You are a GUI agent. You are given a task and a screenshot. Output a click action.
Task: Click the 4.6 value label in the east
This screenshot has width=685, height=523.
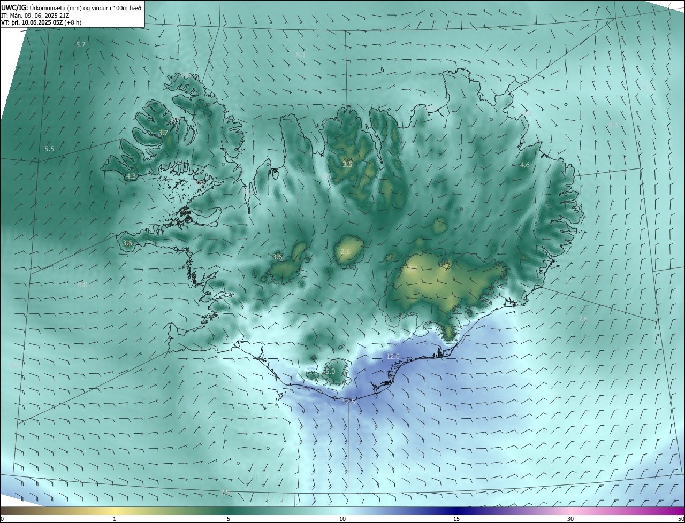click(525, 165)
